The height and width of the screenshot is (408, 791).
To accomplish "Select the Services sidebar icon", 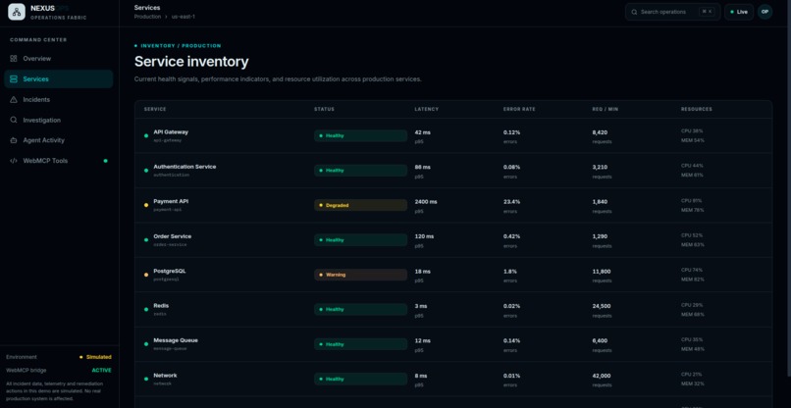I will click(14, 79).
